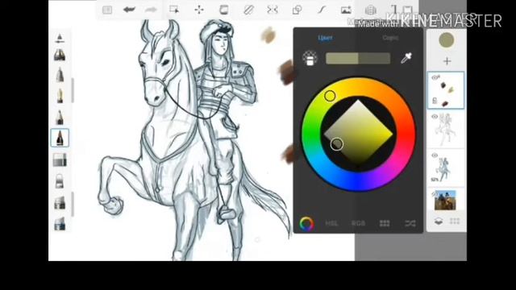Redo with the forward arrow
This screenshot has width=516, height=290.
pyautogui.click(x=151, y=10)
